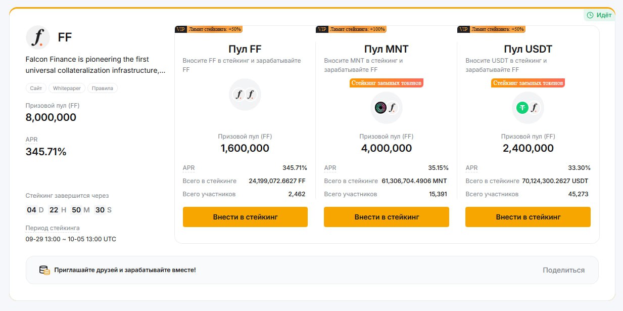This screenshot has height=311, width=623.
Task: Click the FF pool token pair icon
Action: click(245, 94)
